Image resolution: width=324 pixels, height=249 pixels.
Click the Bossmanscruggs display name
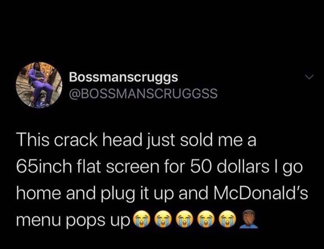[x=124, y=77]
